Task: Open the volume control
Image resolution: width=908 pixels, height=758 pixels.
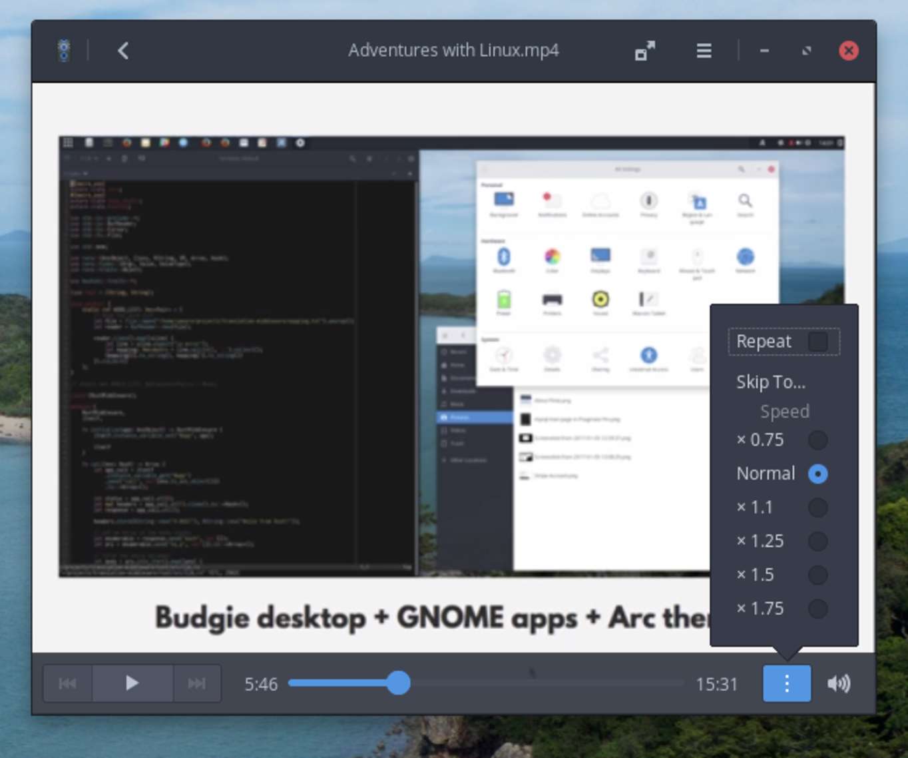Action: [x=839, y=683]
